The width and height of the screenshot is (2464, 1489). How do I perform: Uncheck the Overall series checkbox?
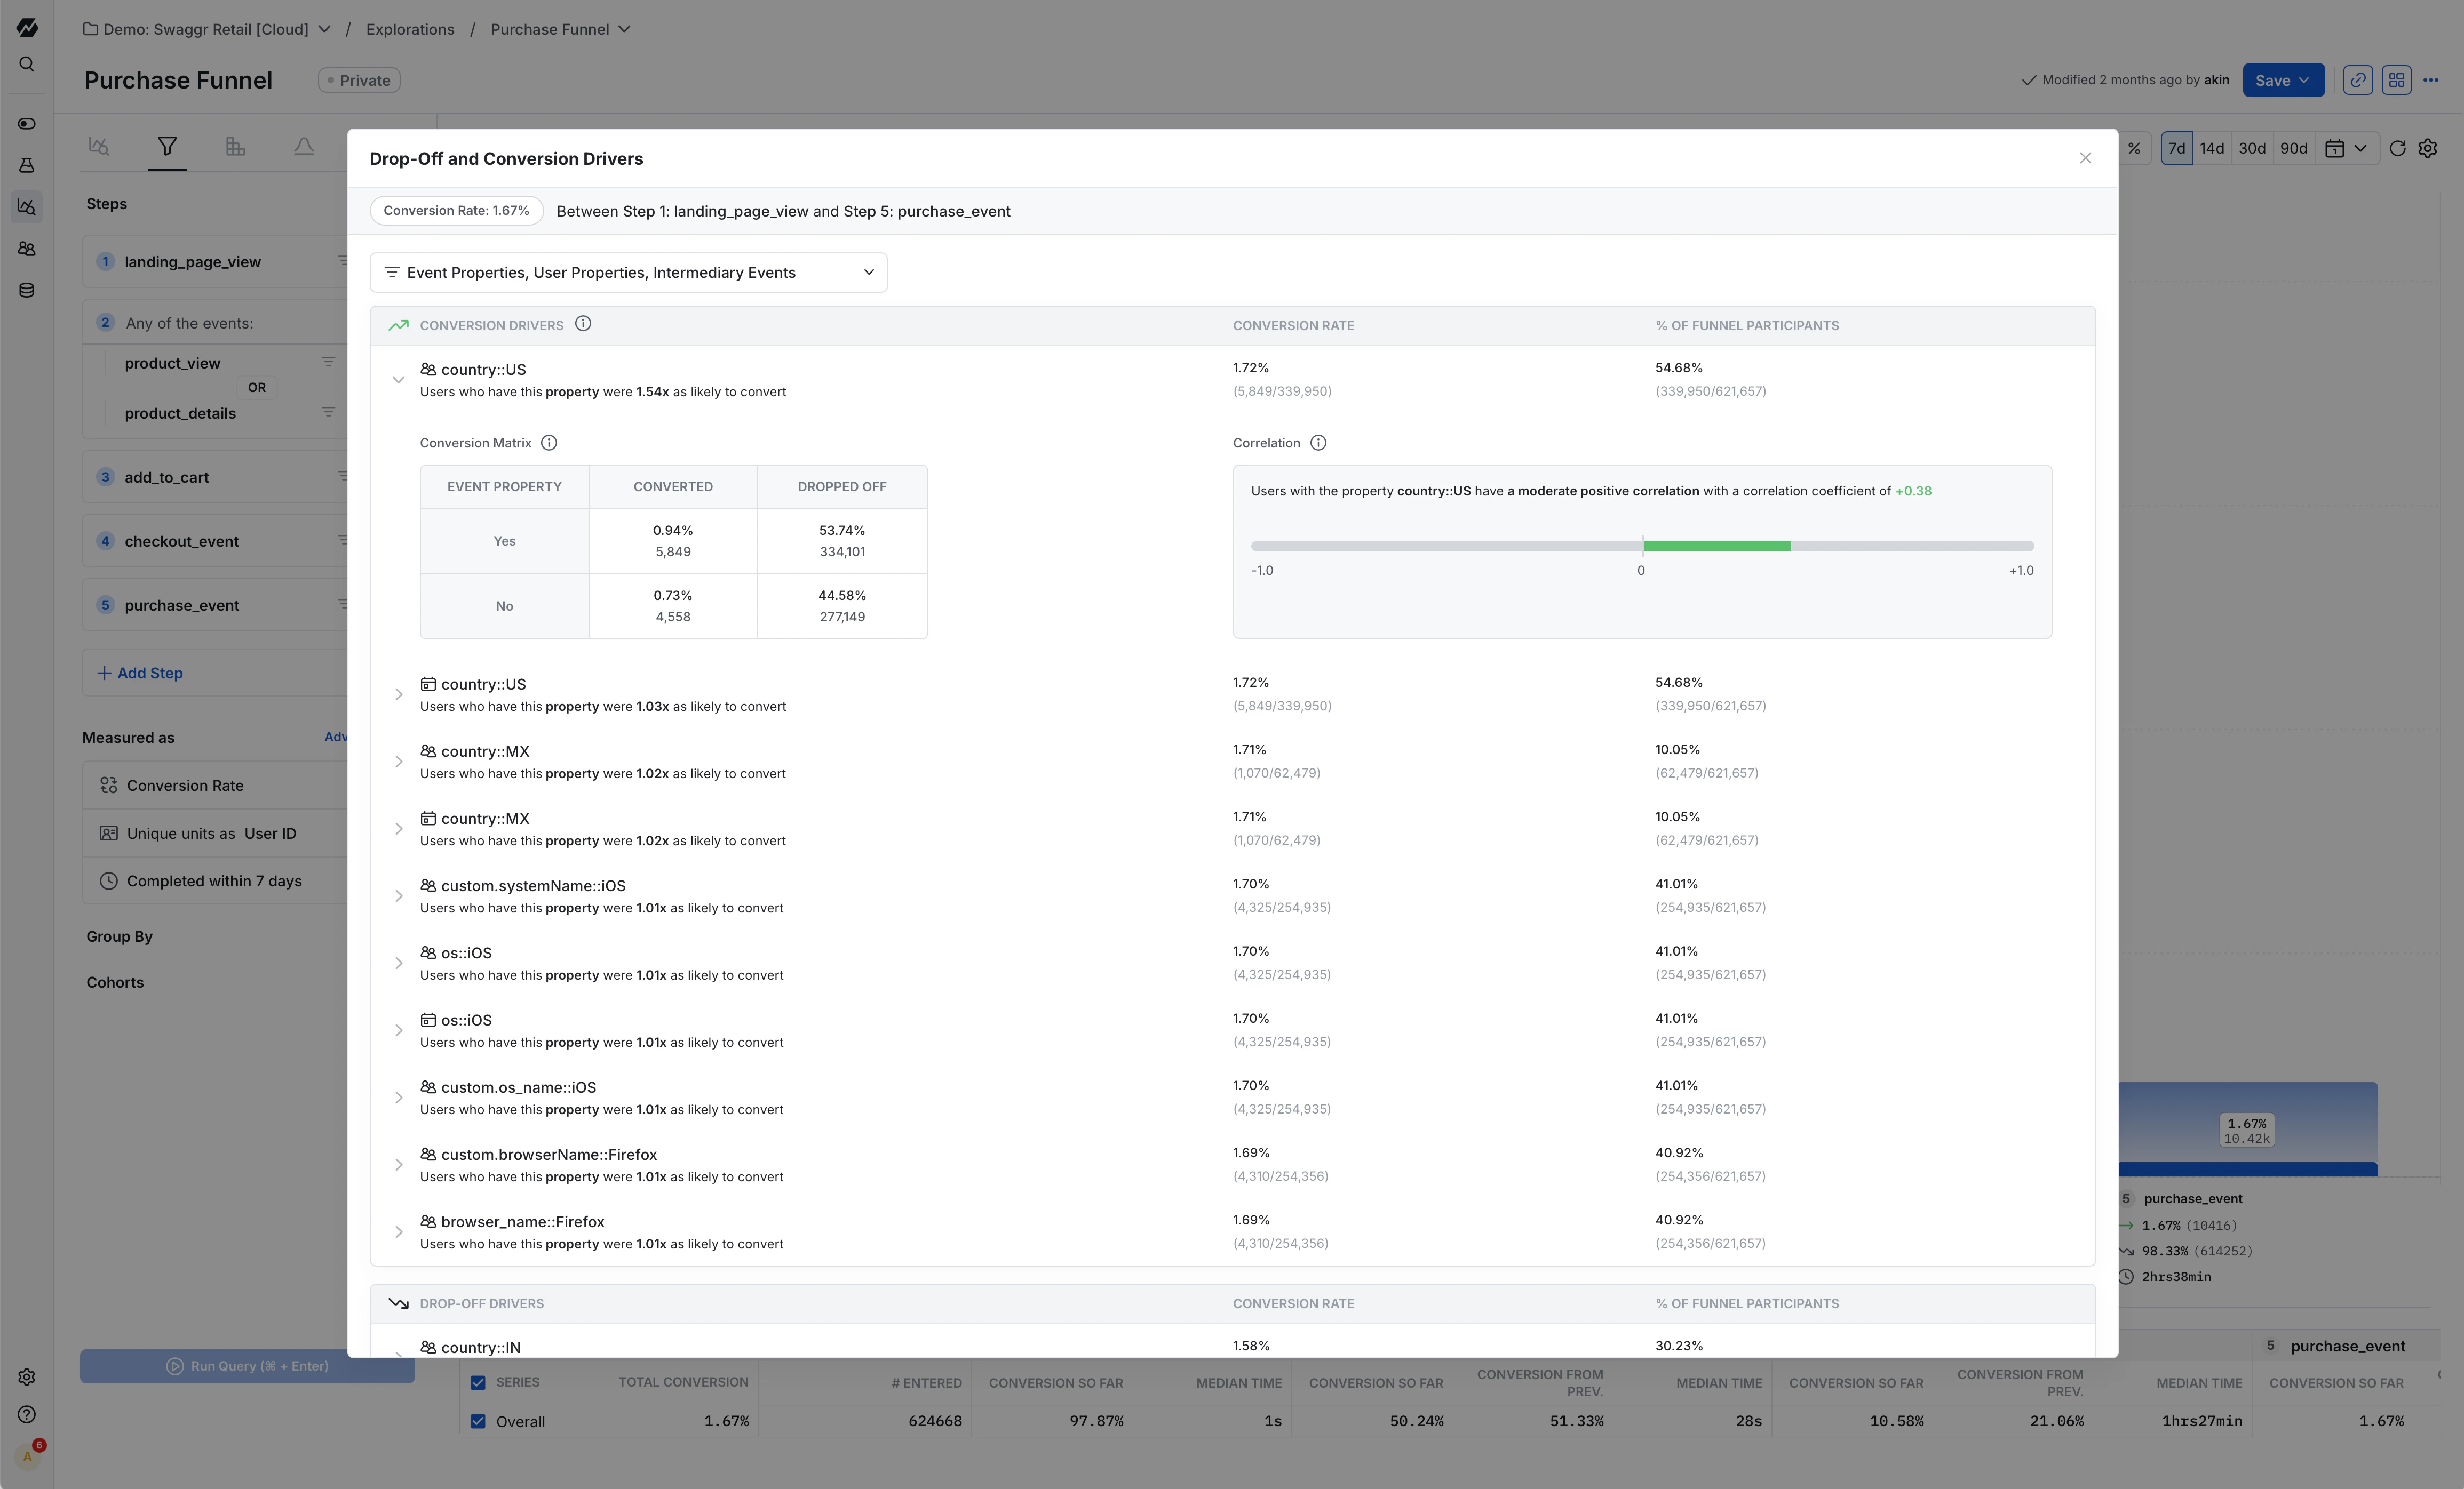[x=478, y=1421]
